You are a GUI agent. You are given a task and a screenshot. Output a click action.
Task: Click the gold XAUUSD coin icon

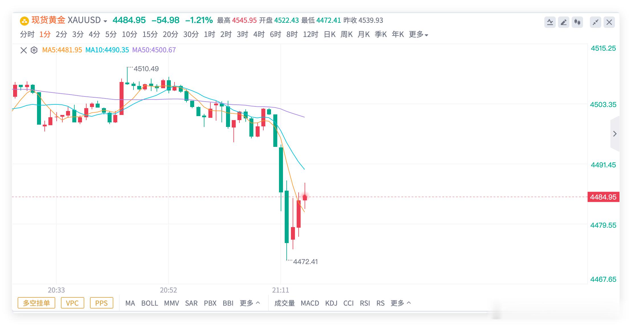24,21
